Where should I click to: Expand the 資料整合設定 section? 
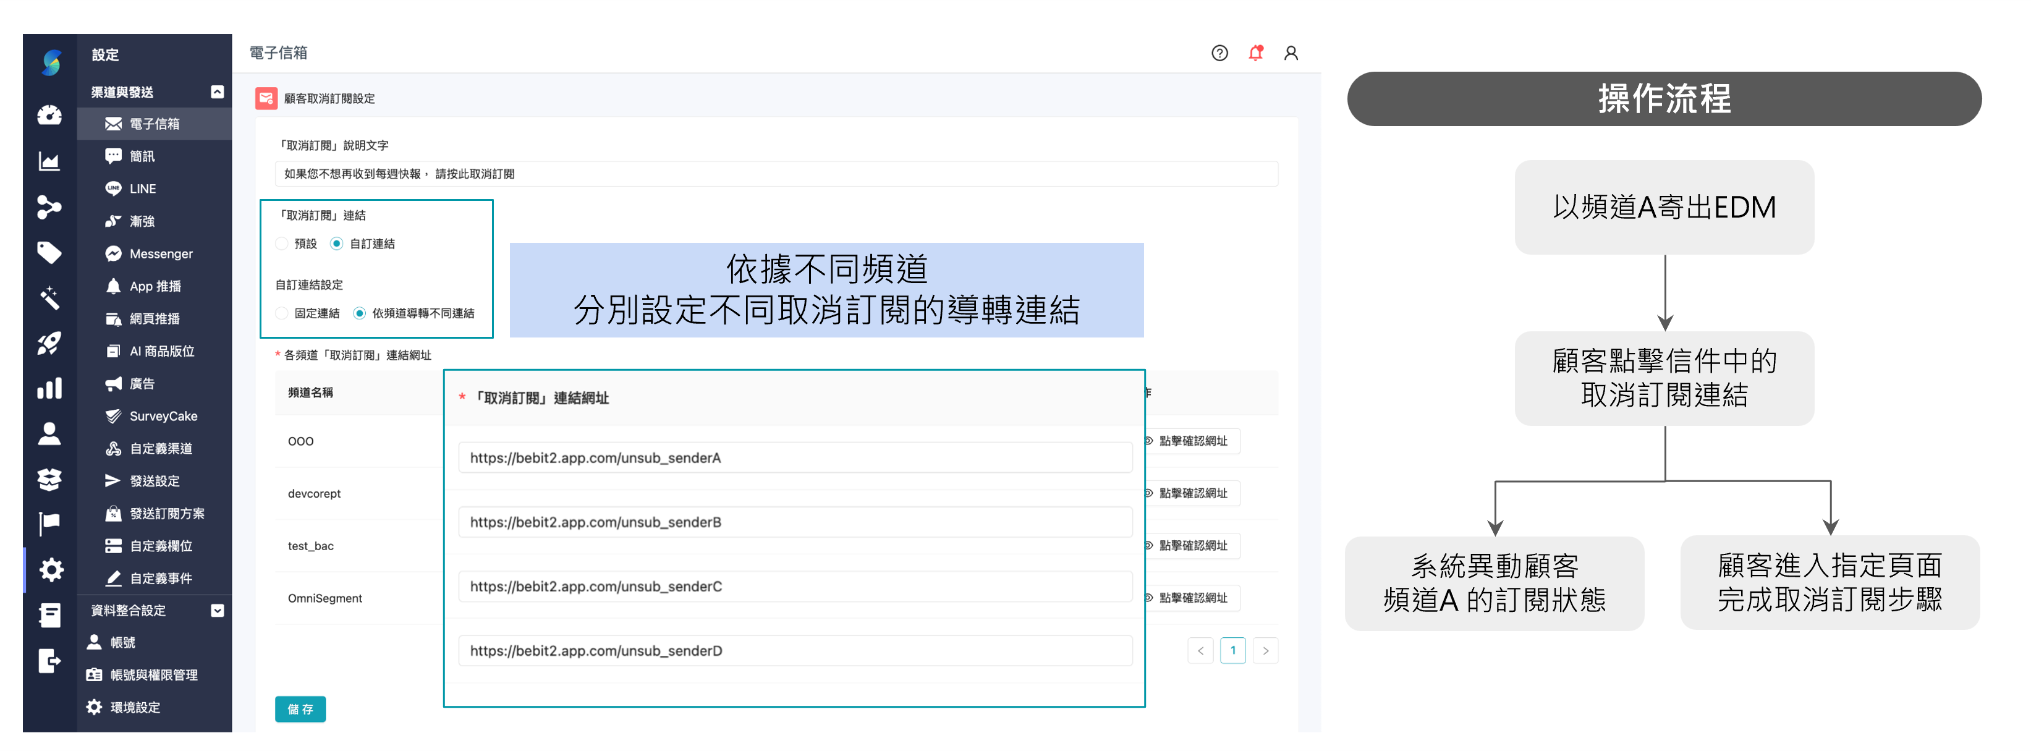tap(218, 610)
